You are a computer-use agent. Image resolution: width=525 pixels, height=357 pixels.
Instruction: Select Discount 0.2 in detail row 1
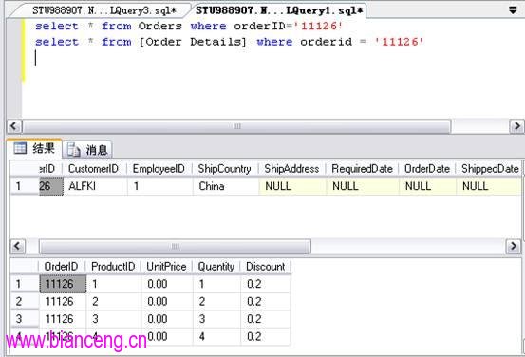[x=266, y=284]
